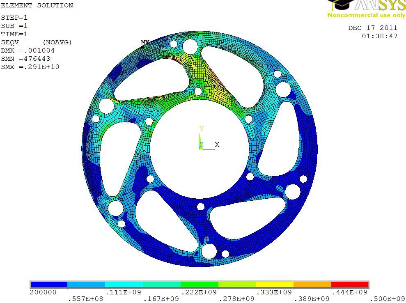
Task: Click legend value 200000
Action: click(43, 292)
